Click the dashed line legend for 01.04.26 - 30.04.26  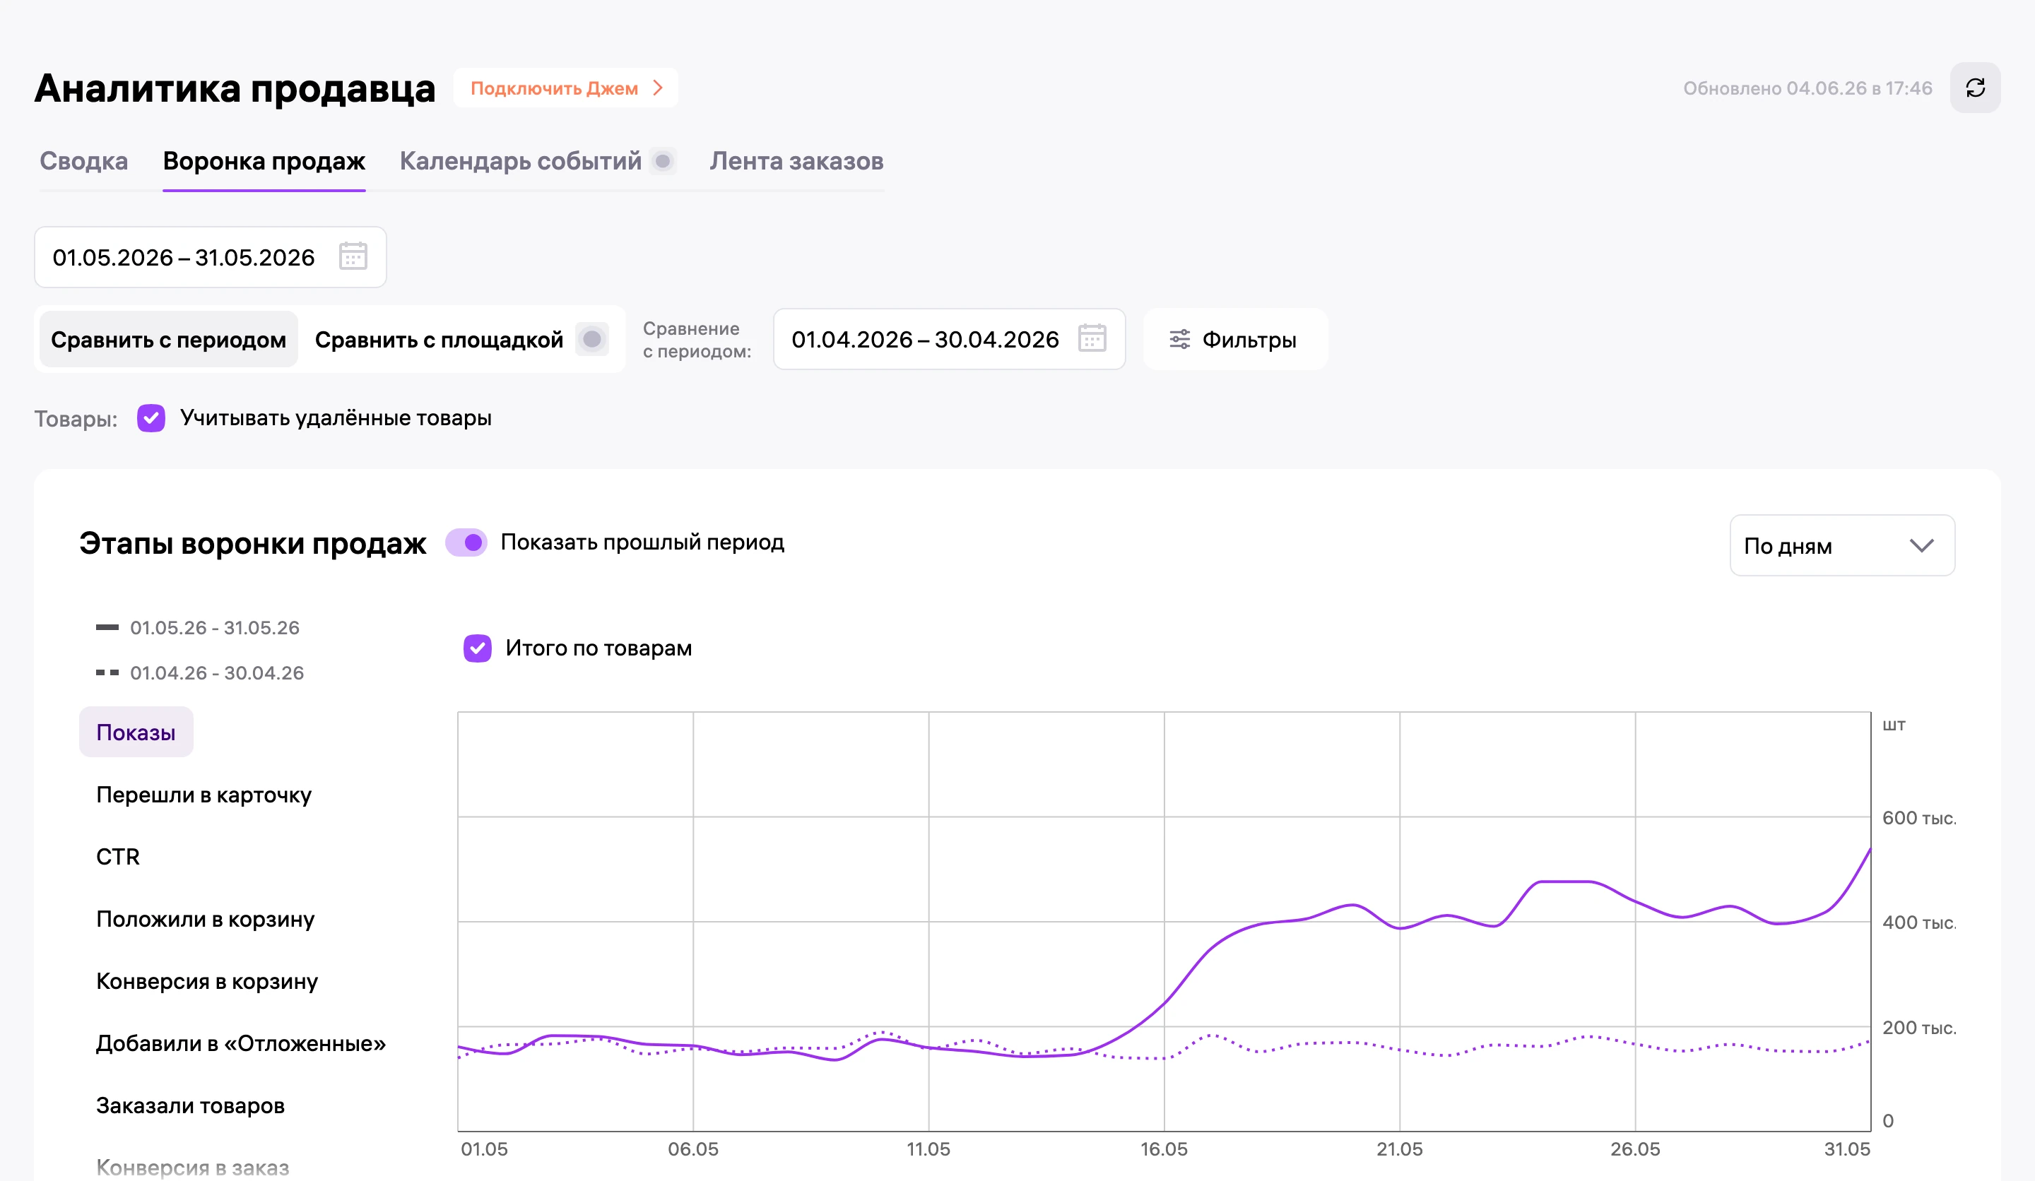(107, 672)
